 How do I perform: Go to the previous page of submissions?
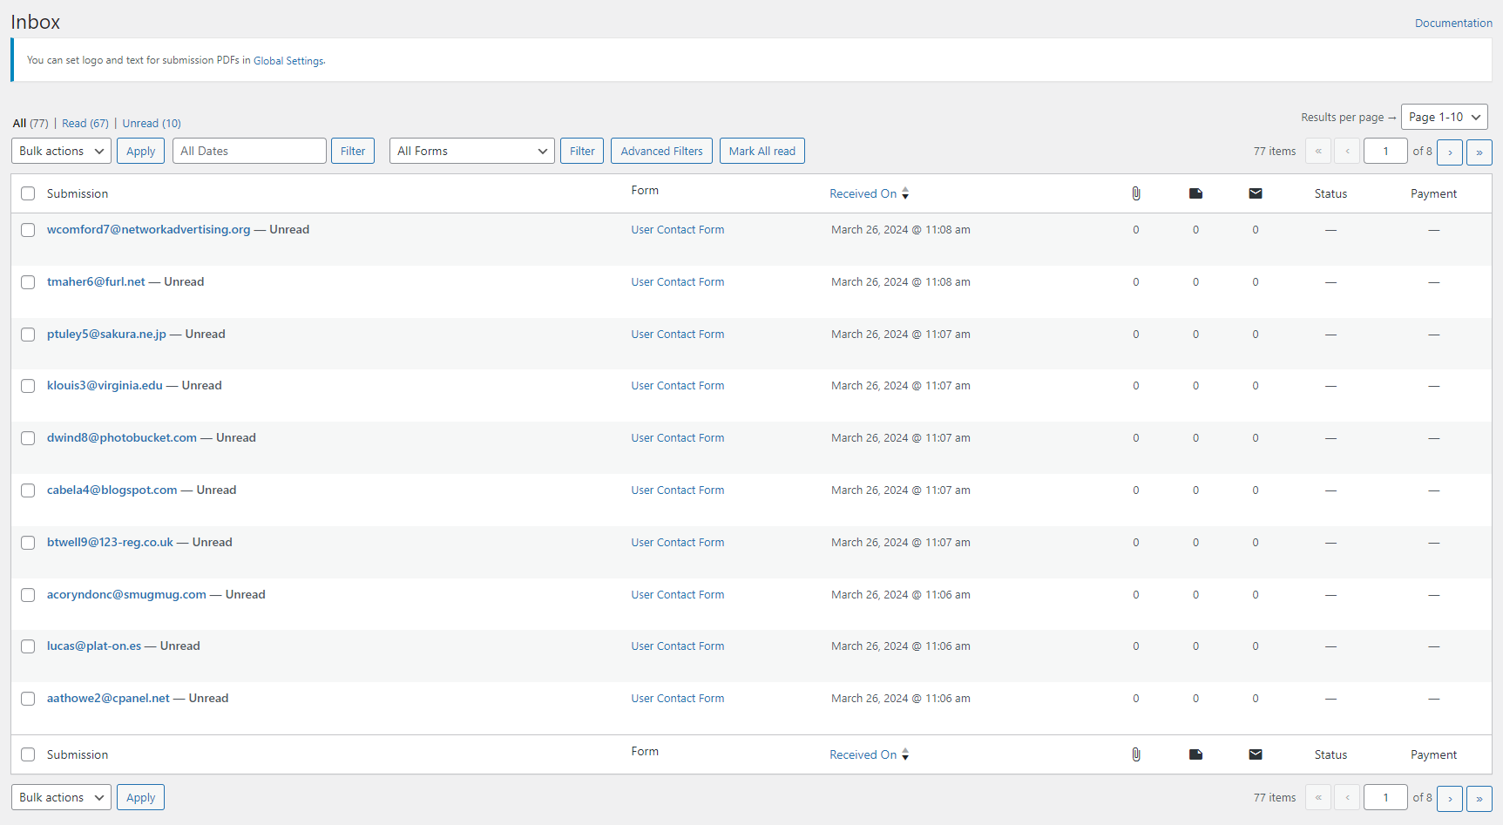click(1347, 152)
